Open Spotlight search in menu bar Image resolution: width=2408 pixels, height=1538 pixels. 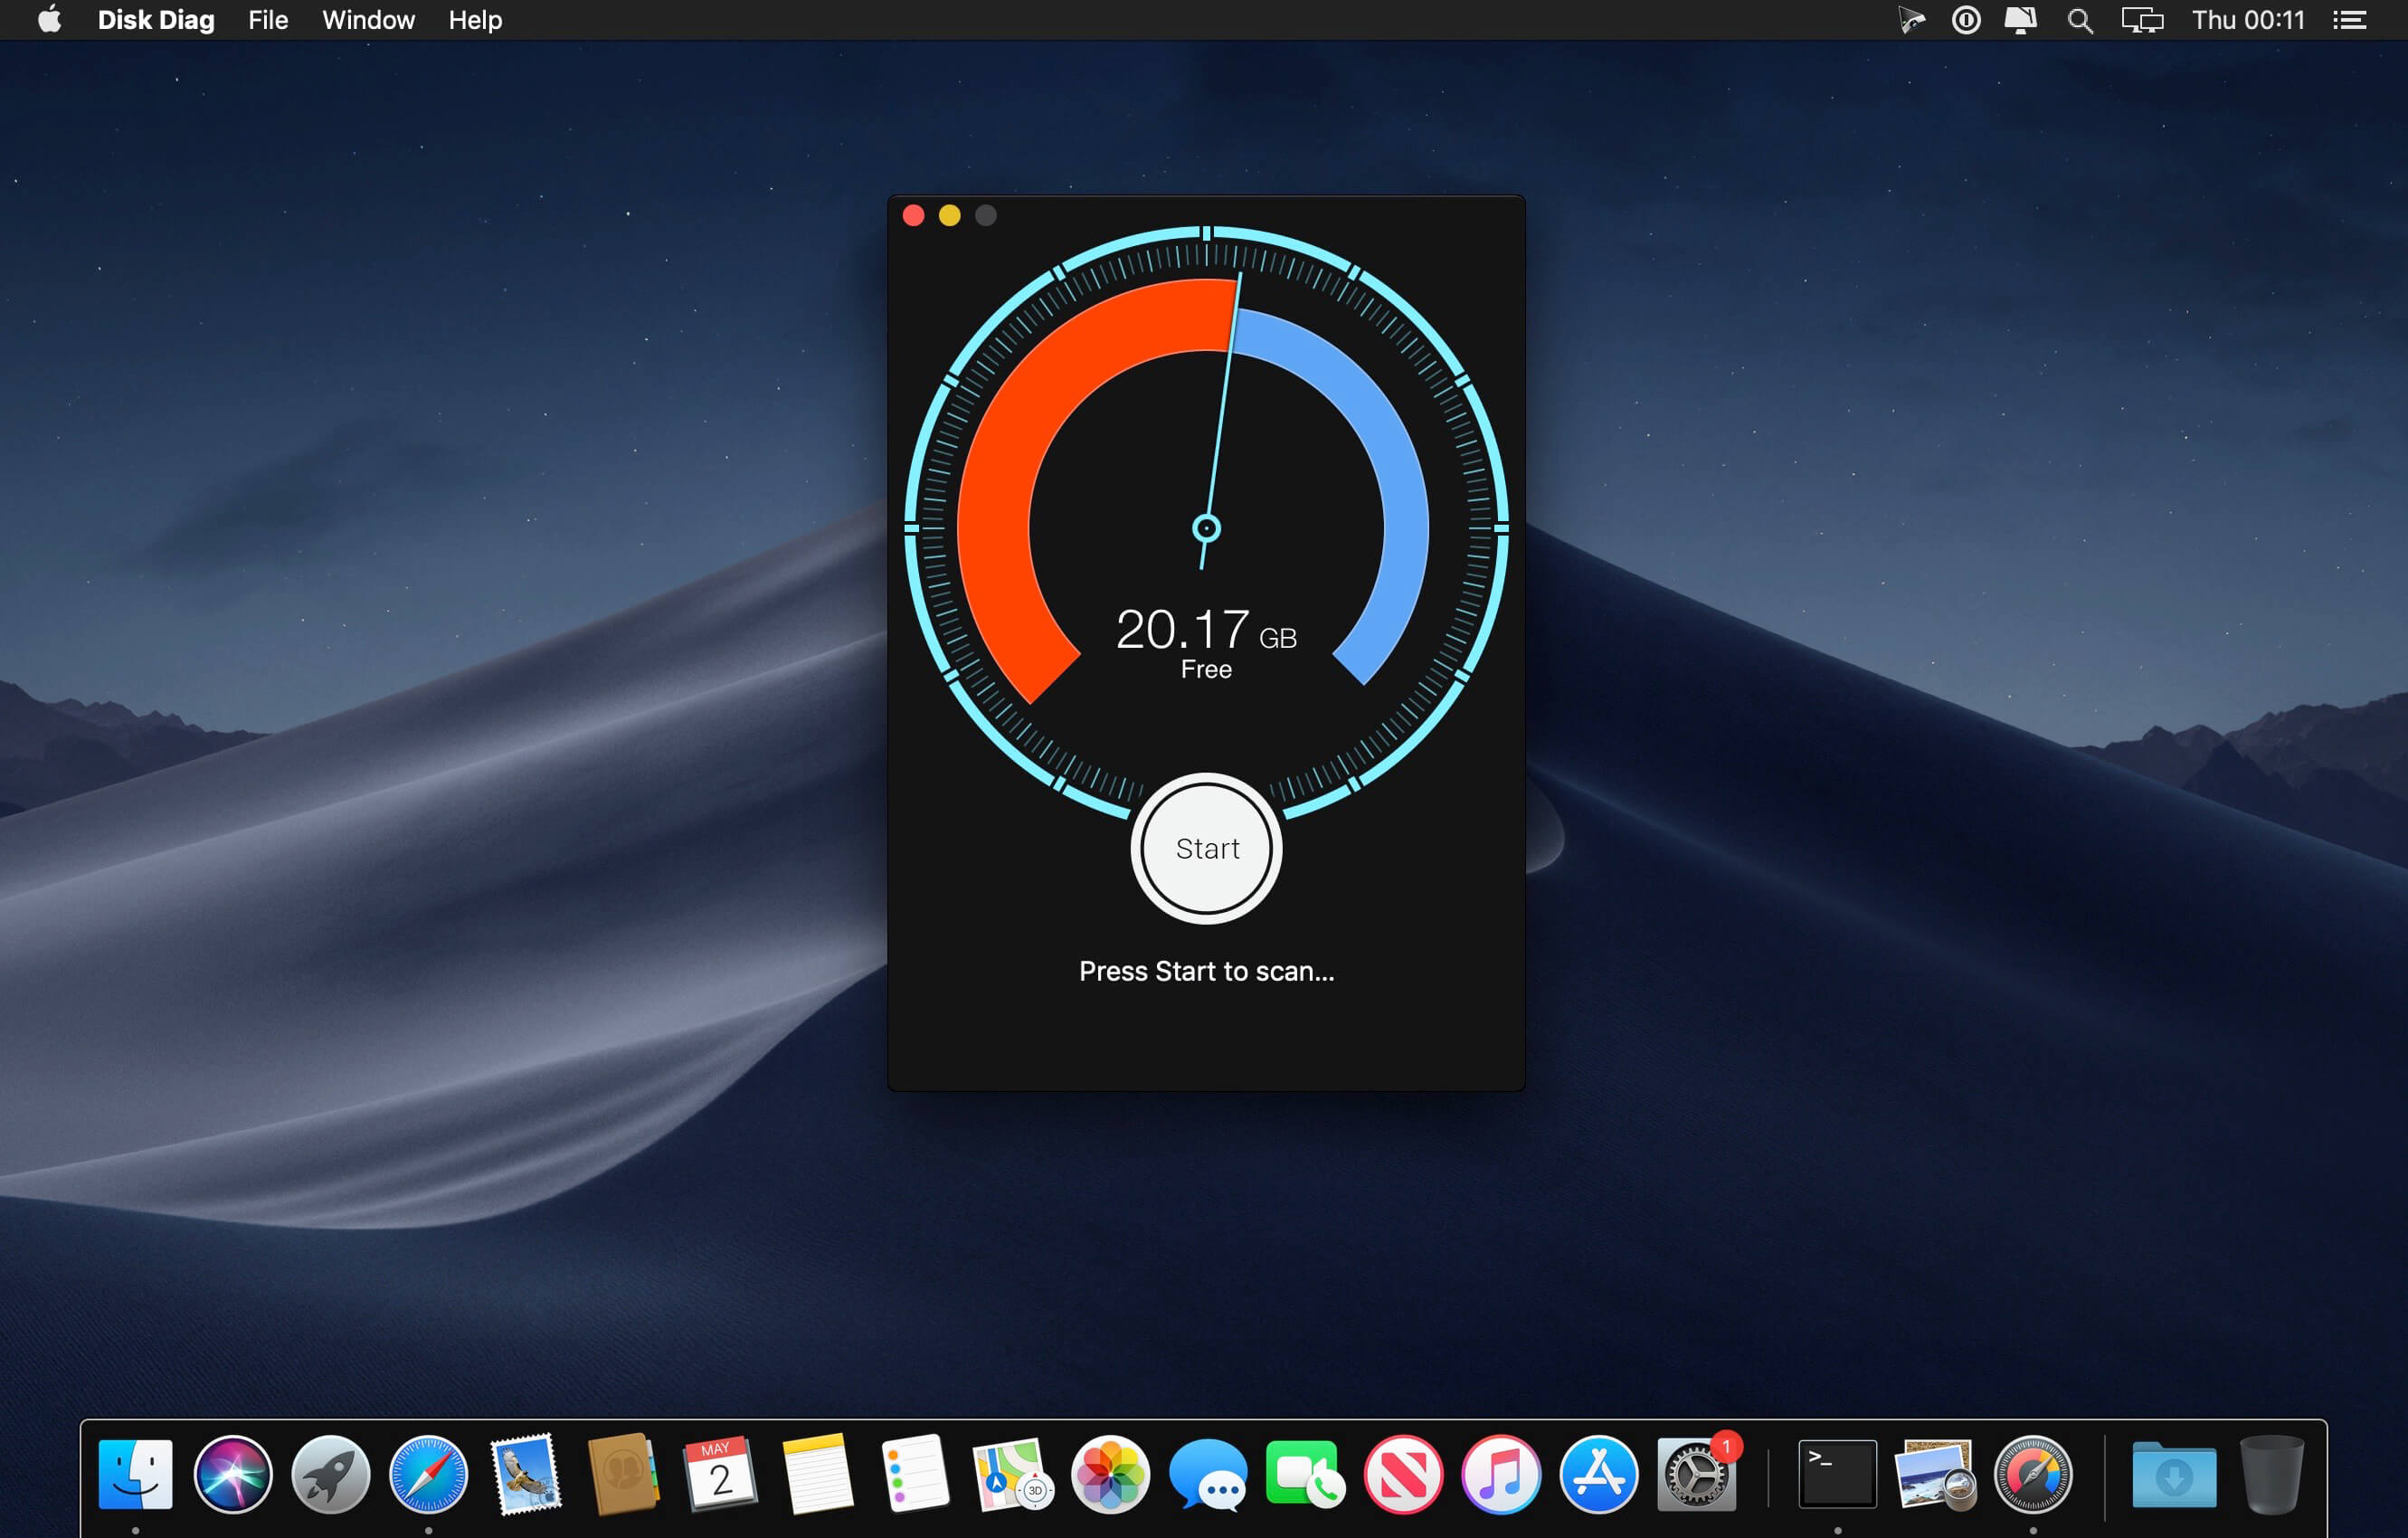pyautogui.click(x=2080, y=20)
